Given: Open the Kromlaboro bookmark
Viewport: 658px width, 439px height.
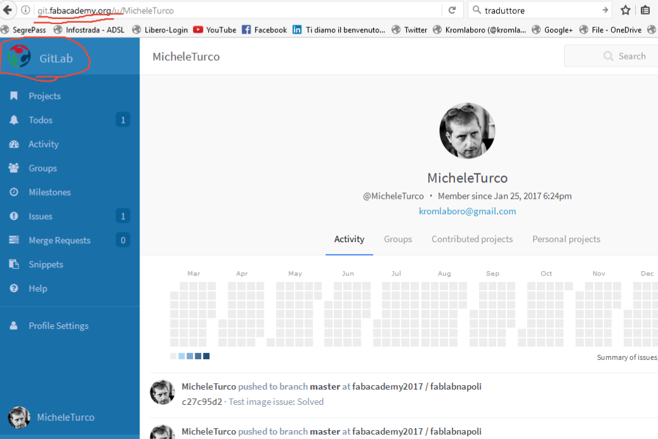Looking at the screenshot, I should [x=479, y=30].
